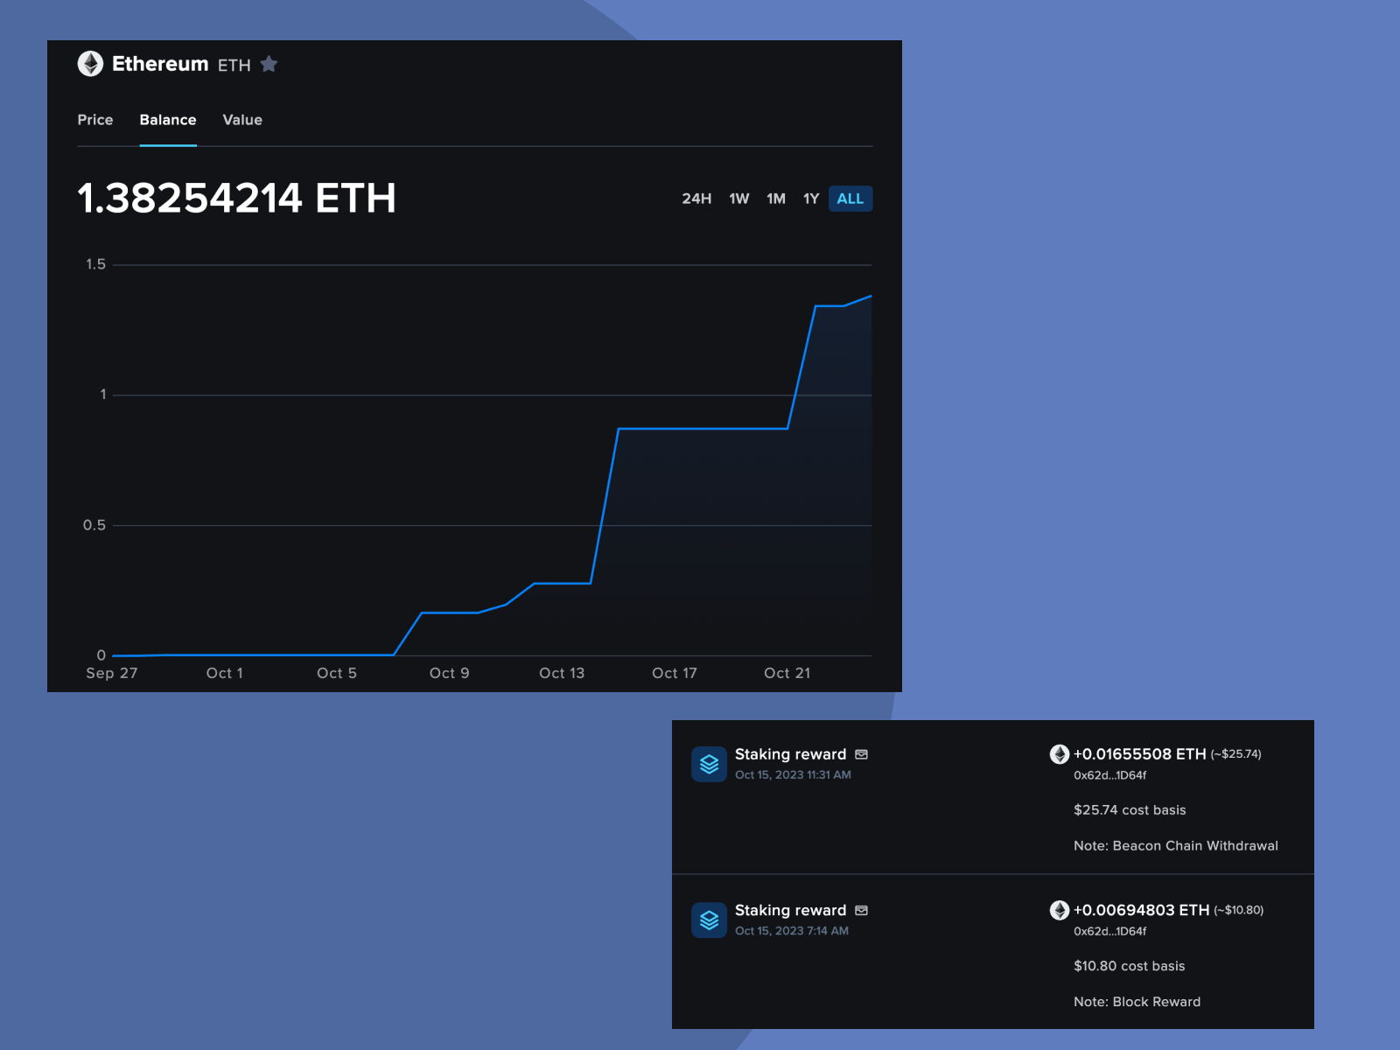Click ETH coin icon beside +0.01655508 ETH
This screenshot has width=1400, height=1050.
(x=1060, y=754)
